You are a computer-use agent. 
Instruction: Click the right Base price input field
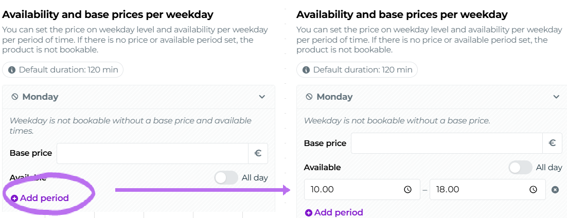click(x=446, y=143)
